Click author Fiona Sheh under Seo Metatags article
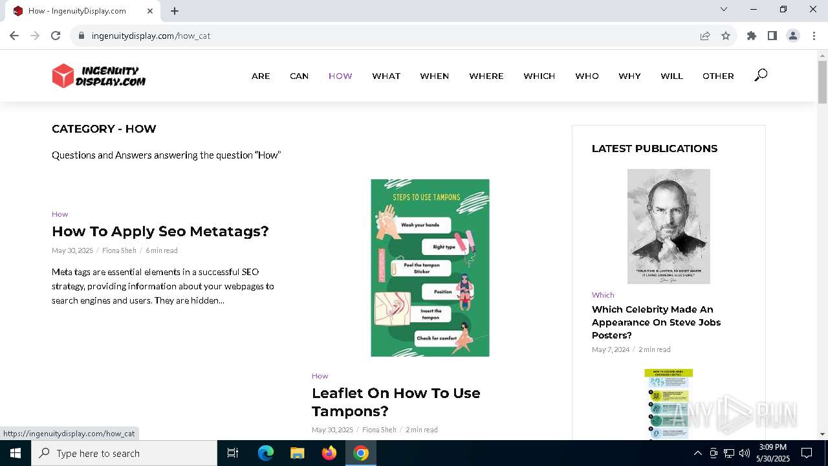This screenshot has width=828, height=466. [x=119, y=250]
